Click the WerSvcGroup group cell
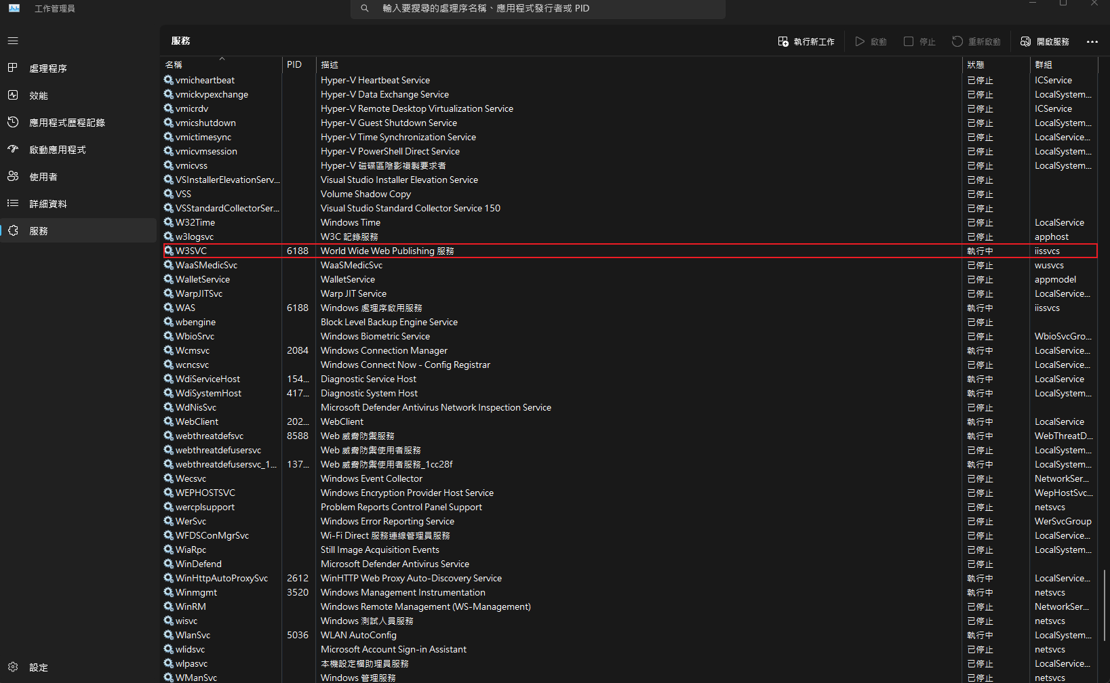 point(1063,521)
